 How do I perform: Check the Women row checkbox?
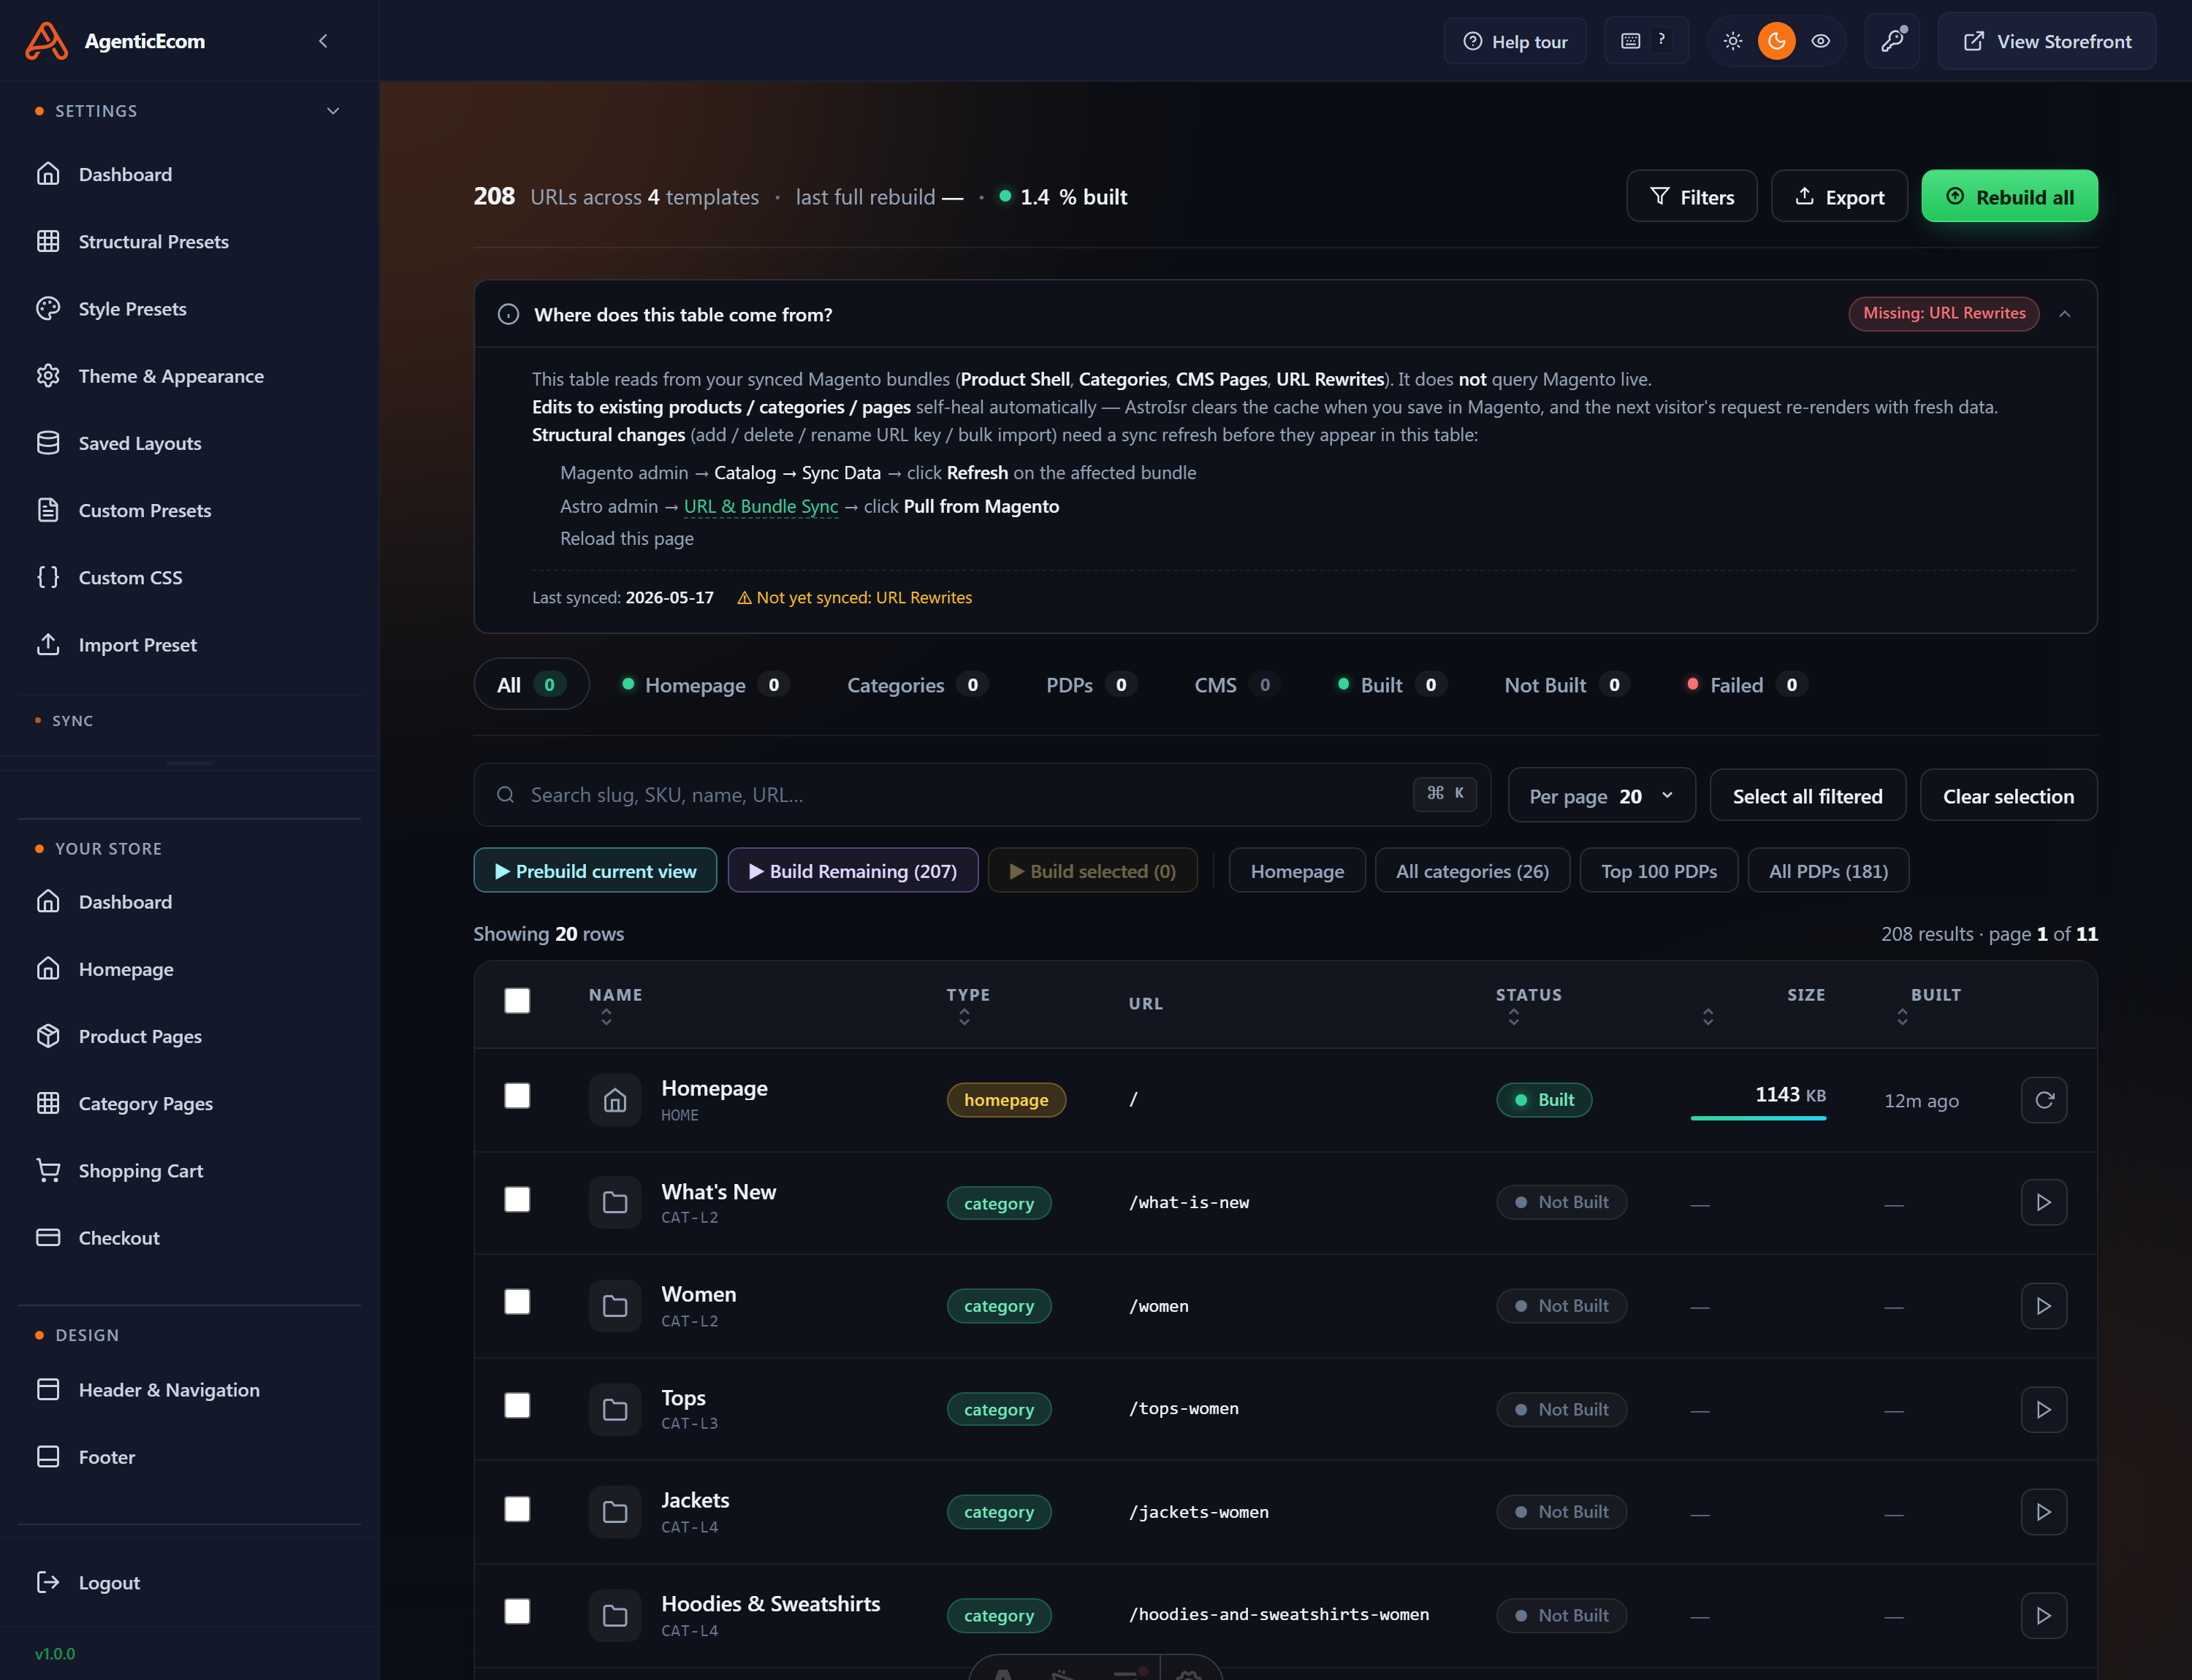pyautogui.click(x=517, y=1302)
